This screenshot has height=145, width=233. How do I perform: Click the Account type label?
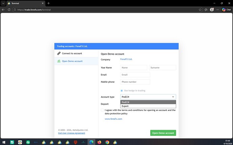[x=108, y=97]
